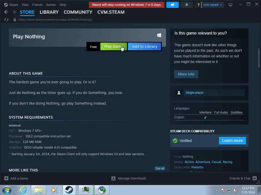Image resolution: width=261 pixels, height=195 pixels.
Task: Click Learn more about Deck compatibility
Action: [x=232, y=141]
